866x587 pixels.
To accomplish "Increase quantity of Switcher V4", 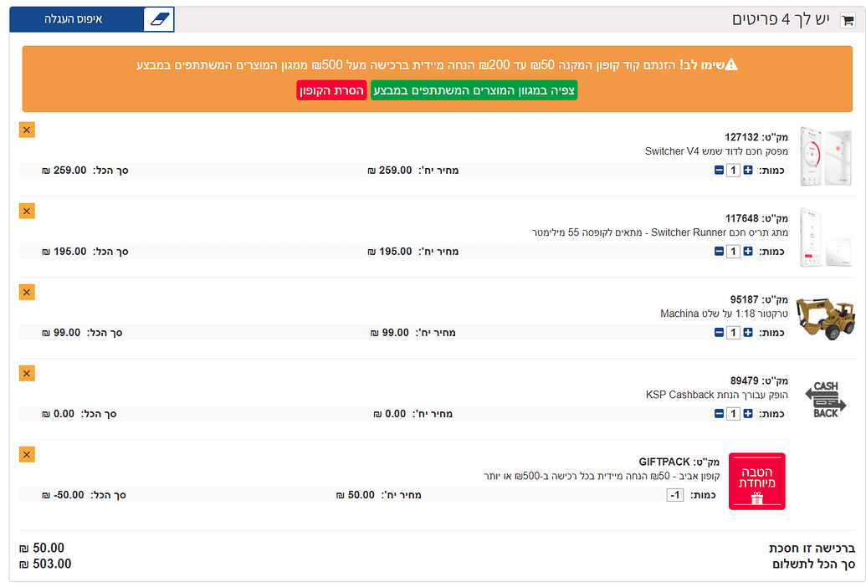I will [748, 171].
